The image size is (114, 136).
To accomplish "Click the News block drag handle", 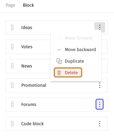I will [12, 66].
